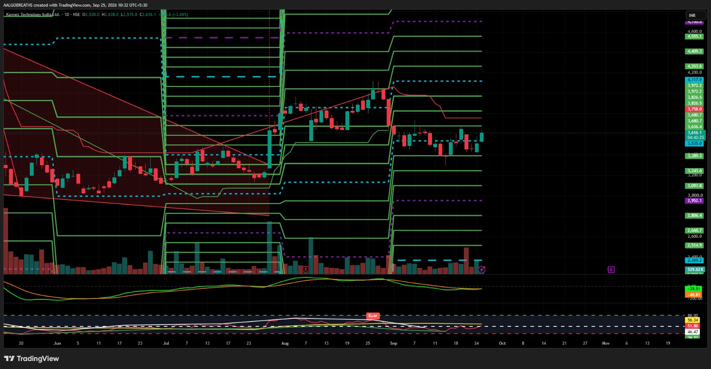The image size is (711, 369).
Task: Click the NSE exchange name in the legend
Action: [x=76, y=15]
